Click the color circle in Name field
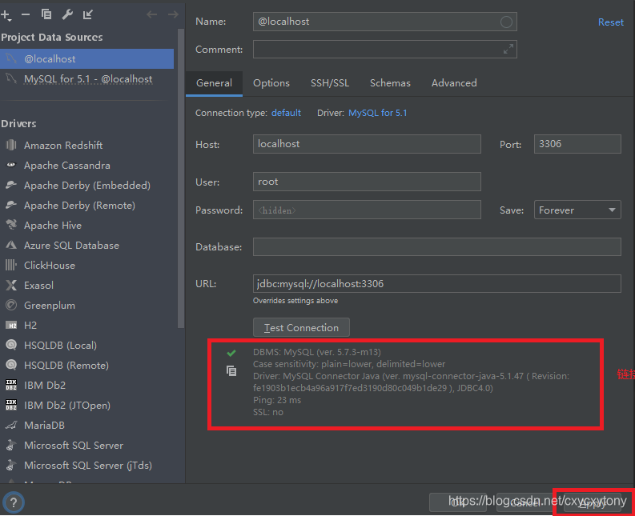Image resolution: width=635 pixels, height=516 pixels. [506, 22]
